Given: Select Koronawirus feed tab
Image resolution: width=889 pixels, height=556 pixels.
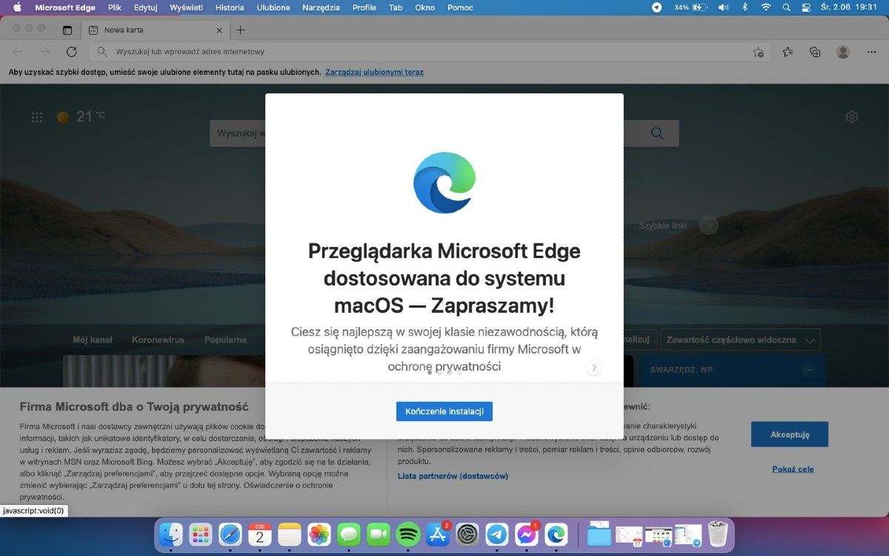Looking at the screenshot, I should [158, 340].
